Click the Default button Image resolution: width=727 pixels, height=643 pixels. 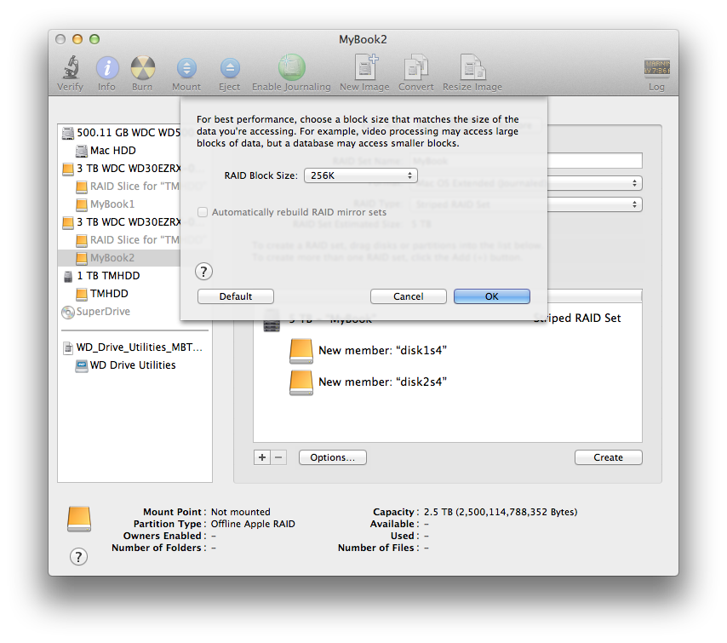click(x=236, y=296)
